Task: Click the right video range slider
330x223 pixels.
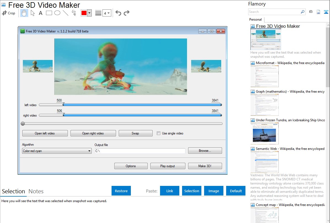Action: 131,115
